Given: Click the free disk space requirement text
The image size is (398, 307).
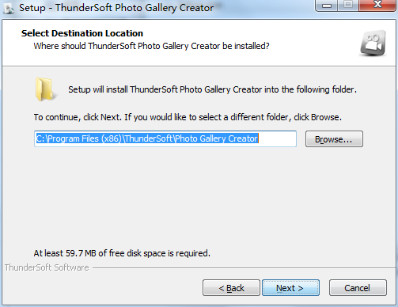Looking at the screenshot, I should [122, 253].
